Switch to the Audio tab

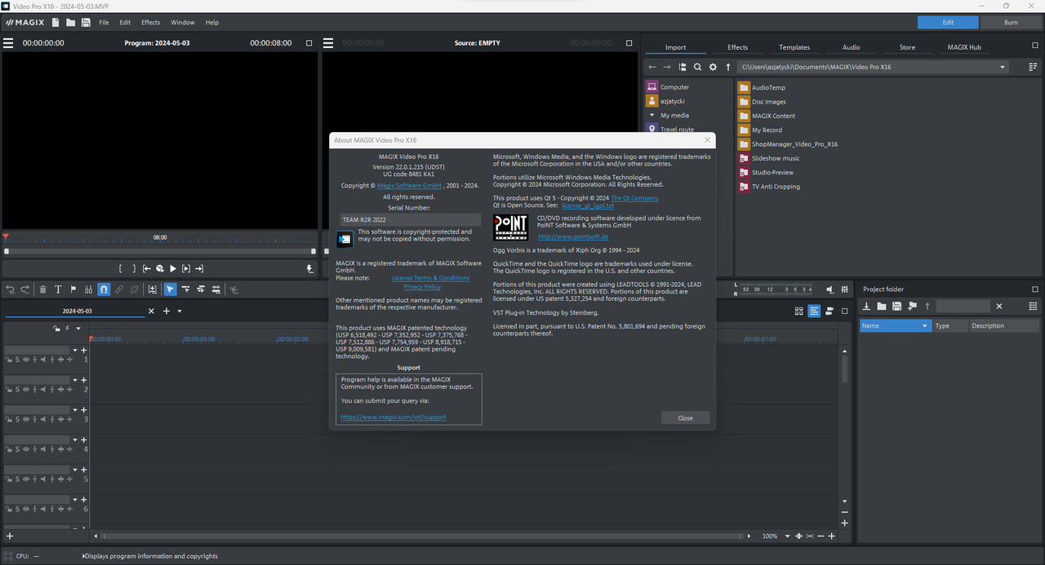851,47
